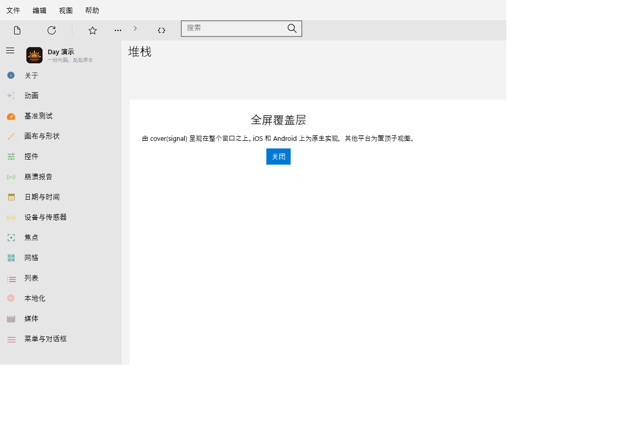
Task: Expand the toolbar chevron arrow
Action: pos(135,28)
